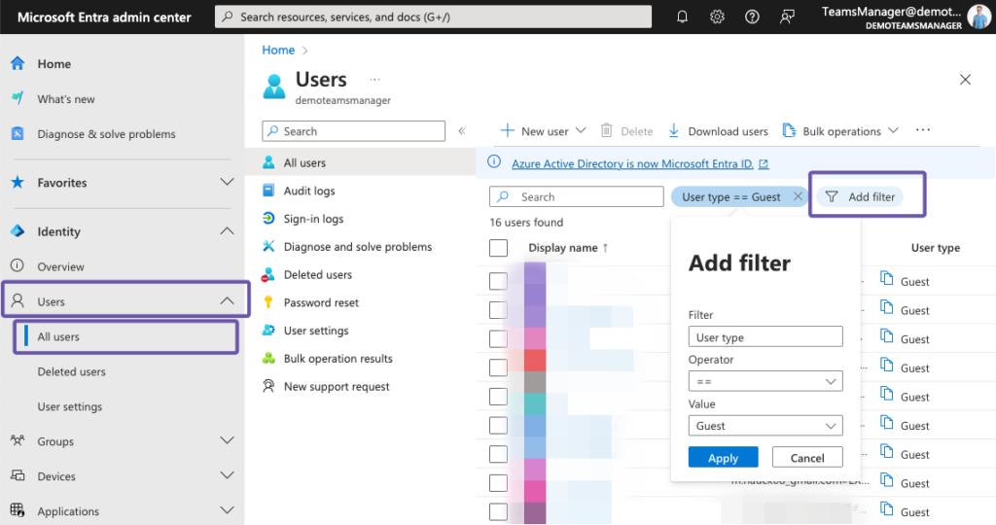Click the Add filter button
This screenshot has width=996, height=525.
tap(860, 196)
